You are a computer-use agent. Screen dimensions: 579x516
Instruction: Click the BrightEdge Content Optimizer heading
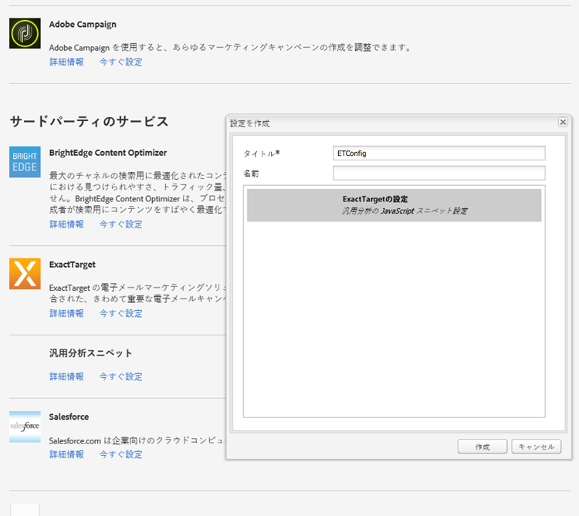tap(108, 153)
